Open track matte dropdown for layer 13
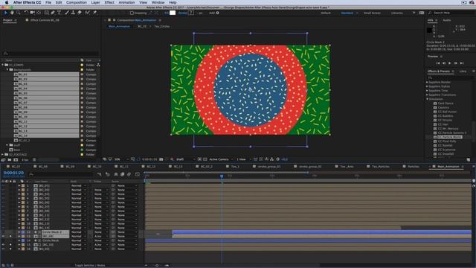Viewport: 476px width, 268px height. point(100,236)
